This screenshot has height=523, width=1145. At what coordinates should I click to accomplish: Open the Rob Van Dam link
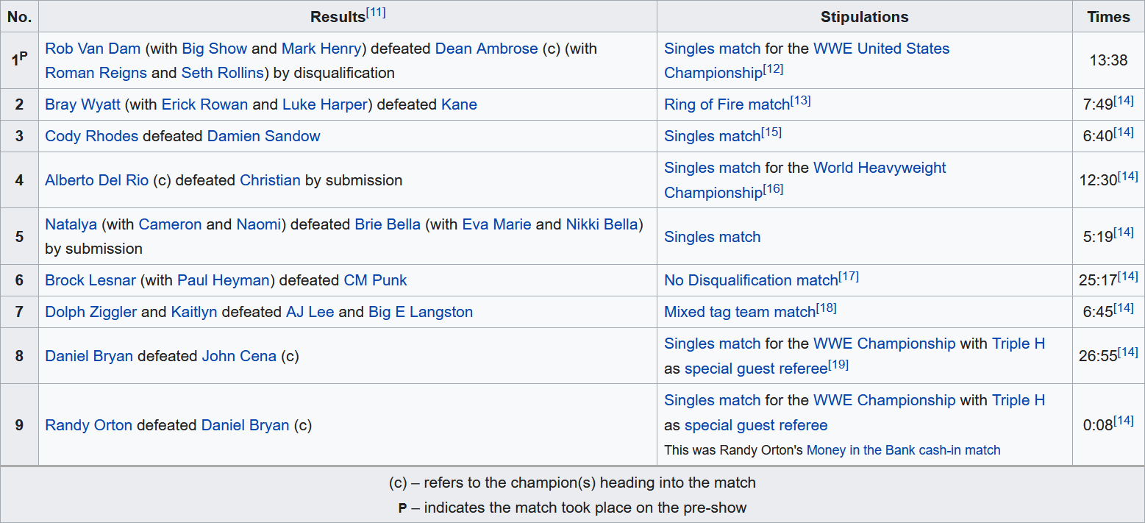pyautogui.click(x=93, y=49)
